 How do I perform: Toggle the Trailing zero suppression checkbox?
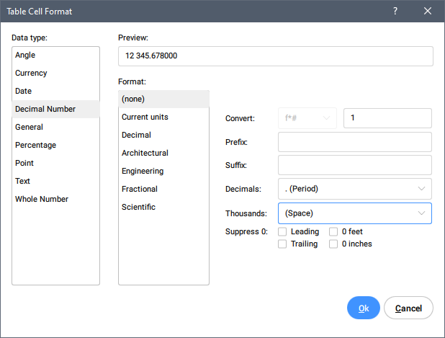[x=283, y=244]
